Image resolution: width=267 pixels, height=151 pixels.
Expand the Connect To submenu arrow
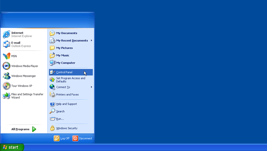tap(91, 87)
